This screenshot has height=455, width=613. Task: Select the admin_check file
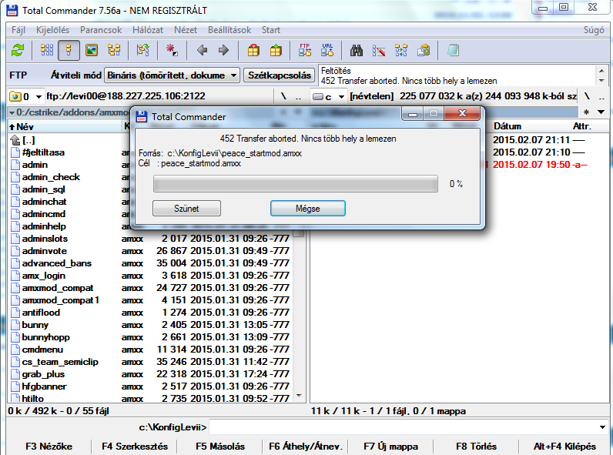point(51,177)
